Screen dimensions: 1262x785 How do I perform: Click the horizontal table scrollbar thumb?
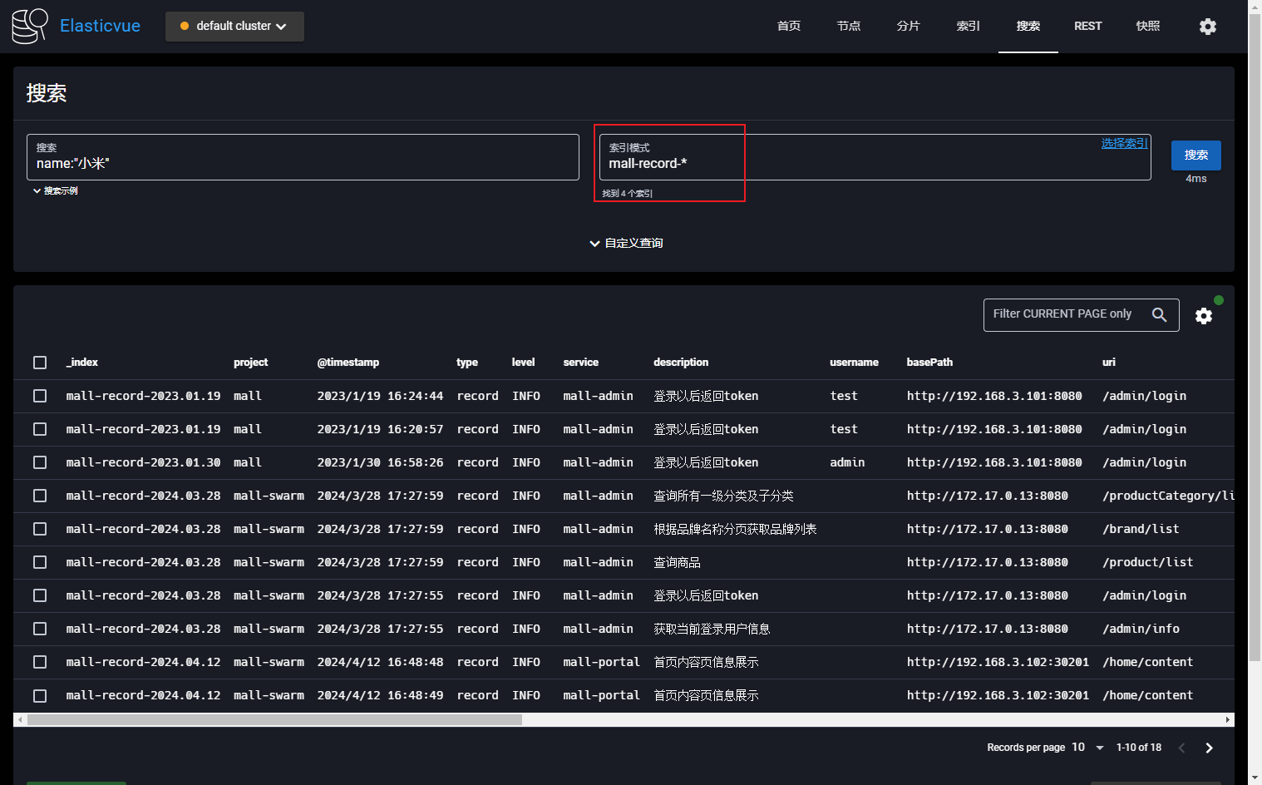tap(274, 719)
